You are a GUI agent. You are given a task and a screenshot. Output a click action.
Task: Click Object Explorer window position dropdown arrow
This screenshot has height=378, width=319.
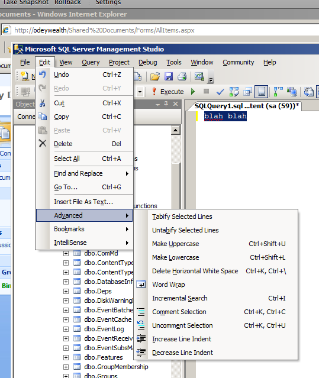pyautogui.click(x=157, y=104)
